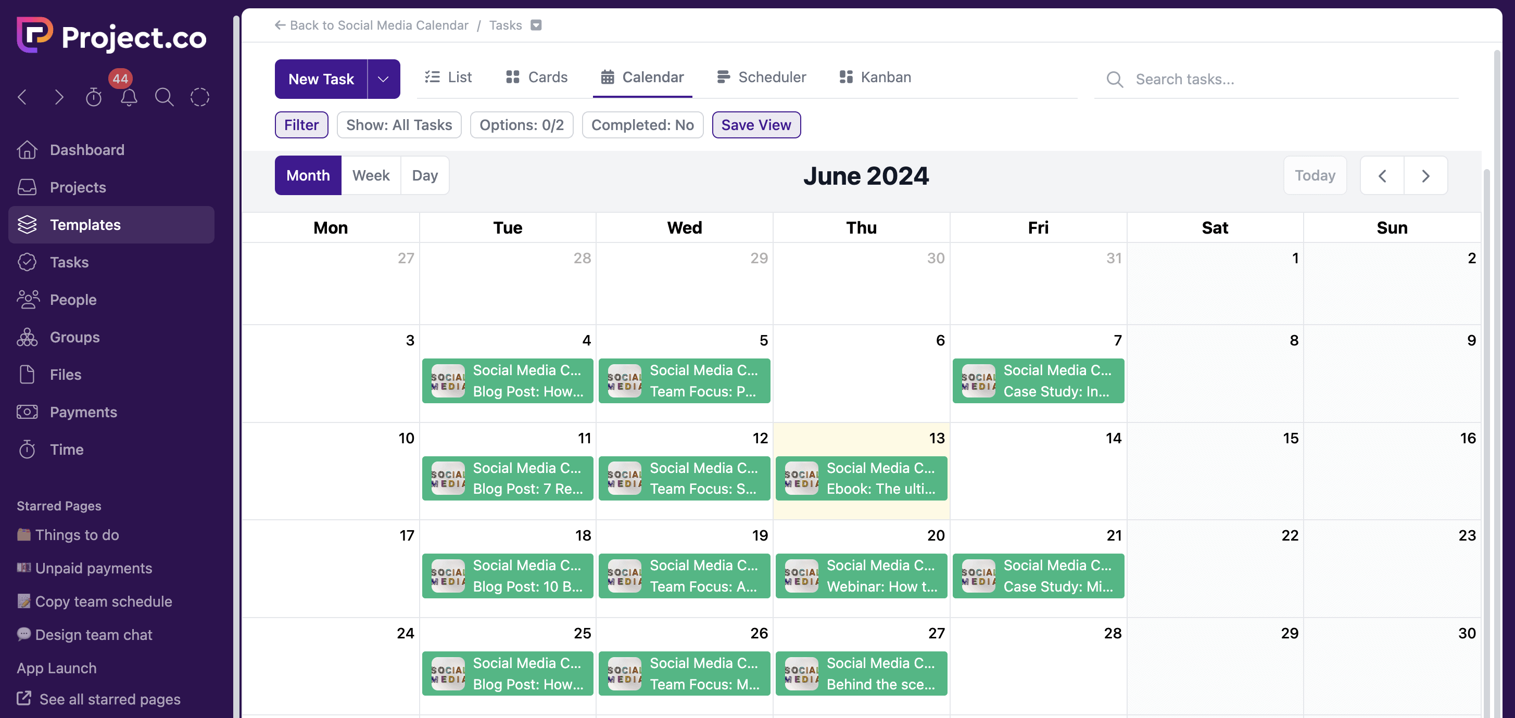Open the Tasks breadcrumb dropdown

pyautogui.click(x=536, y=25)
